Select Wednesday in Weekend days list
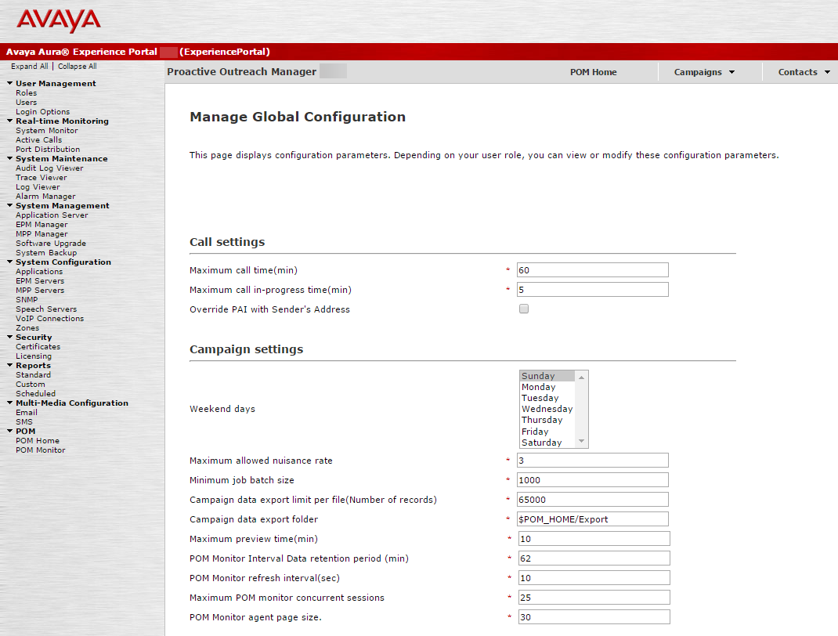Image resolution: width=838 pixels, height=636 pixels. (x=547, y=409)
